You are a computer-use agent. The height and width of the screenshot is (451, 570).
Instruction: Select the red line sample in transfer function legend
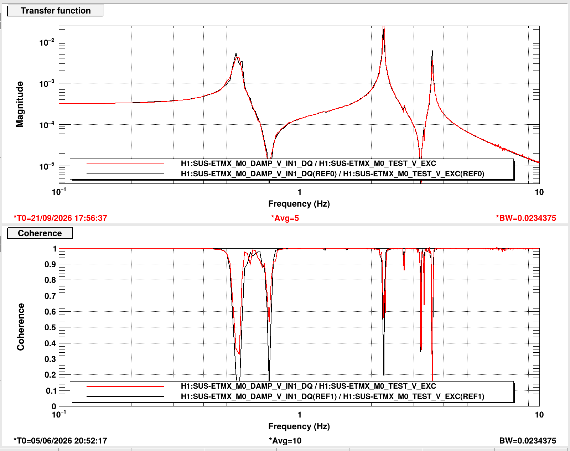click(125, 164)
